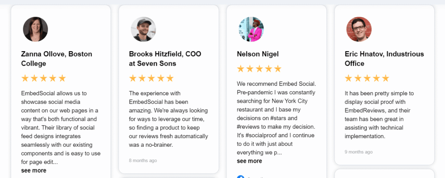Click the "9 months ago" timestamp
Viewport: 445px width, 178px height.
[359, 152]
